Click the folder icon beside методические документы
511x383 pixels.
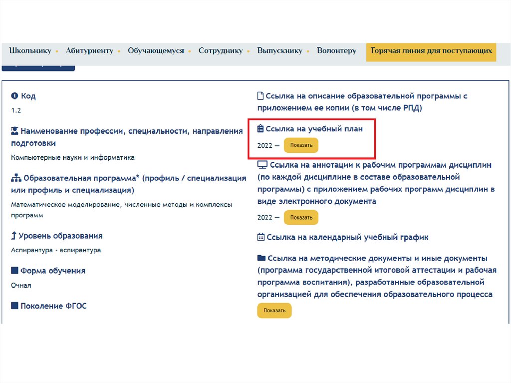[261, 258]
